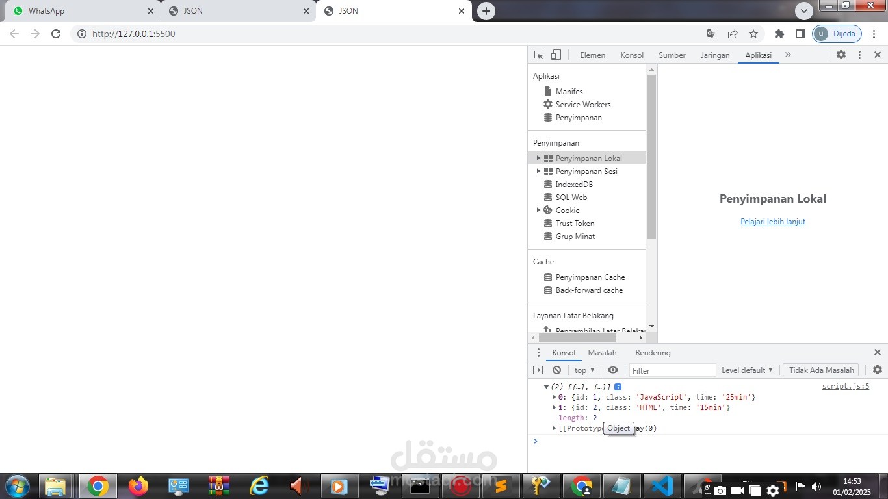Open a new browser tab
This screenshot has height=499, width=888.
[486, 11]
